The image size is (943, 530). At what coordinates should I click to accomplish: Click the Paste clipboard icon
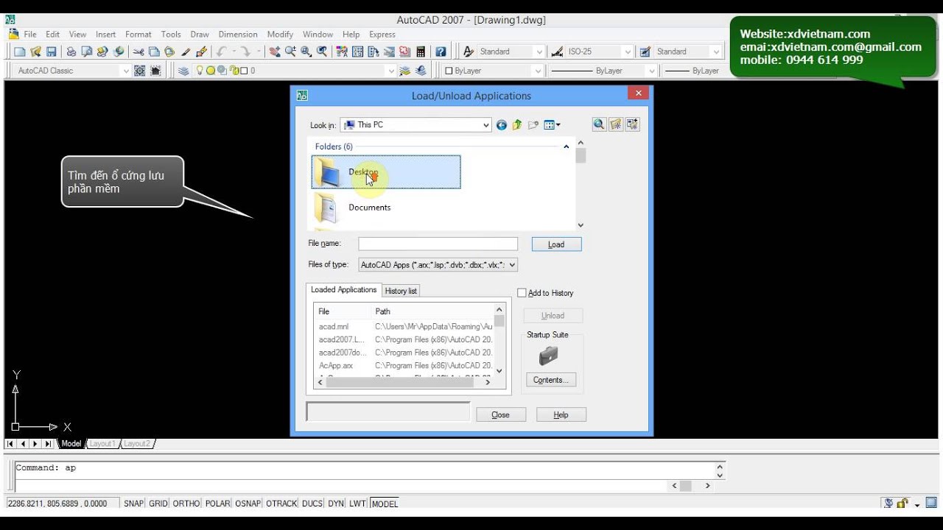(169, 52)
